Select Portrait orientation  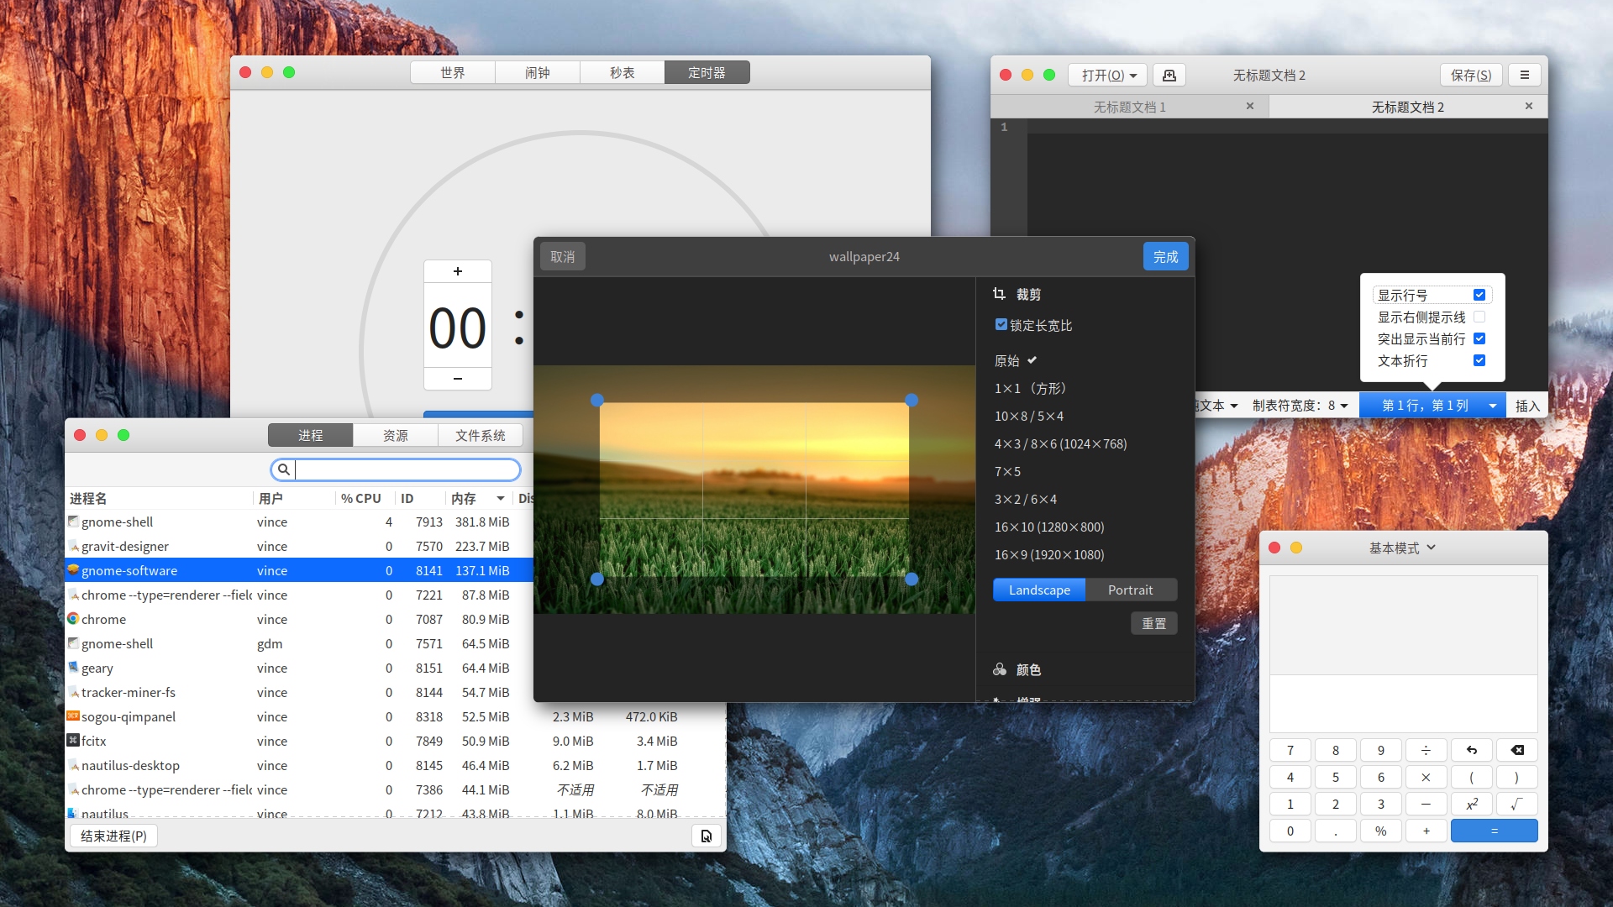coord(1131,590)
